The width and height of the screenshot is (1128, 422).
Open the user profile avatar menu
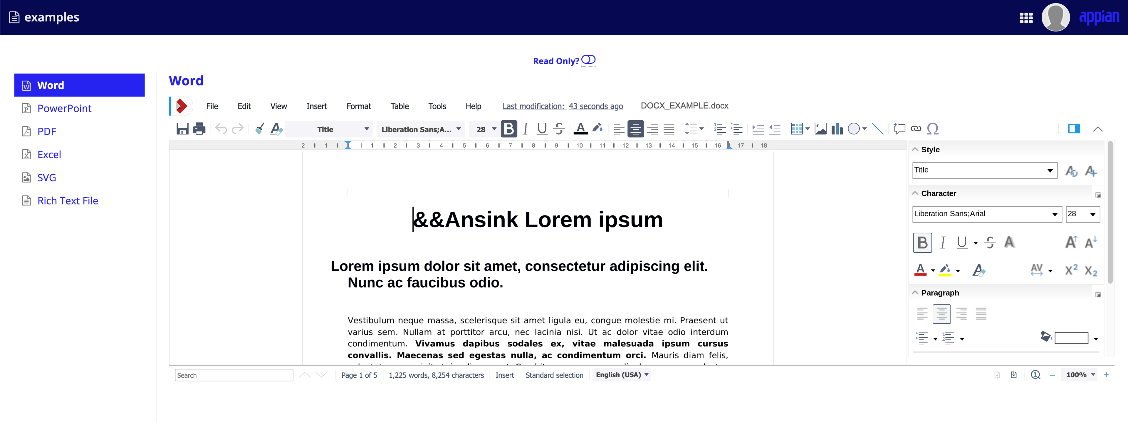(x=1055, y=18)
